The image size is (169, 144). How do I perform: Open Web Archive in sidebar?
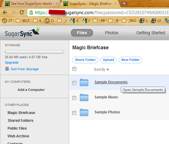(x=18, y=136)
